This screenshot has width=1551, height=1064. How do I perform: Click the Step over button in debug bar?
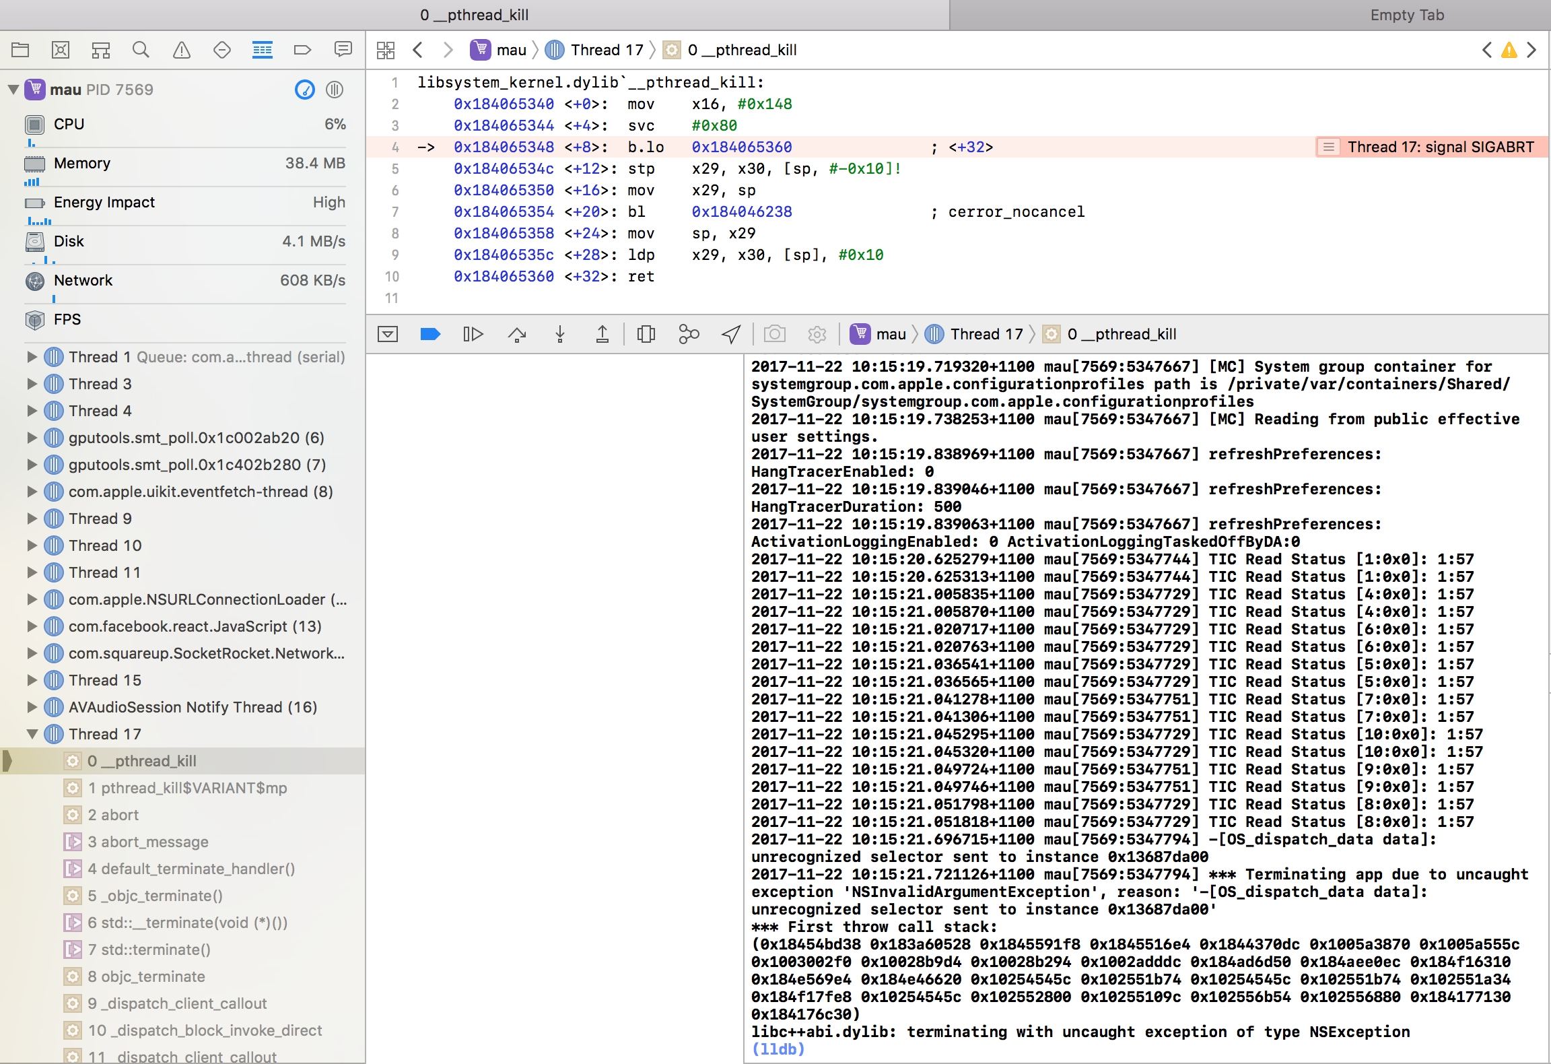click(517, 333)
